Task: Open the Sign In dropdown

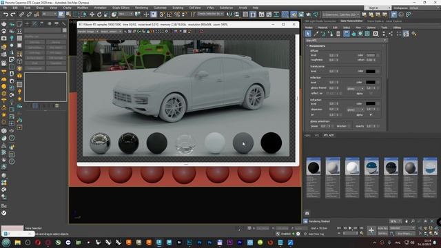Action: coord(378,8)
